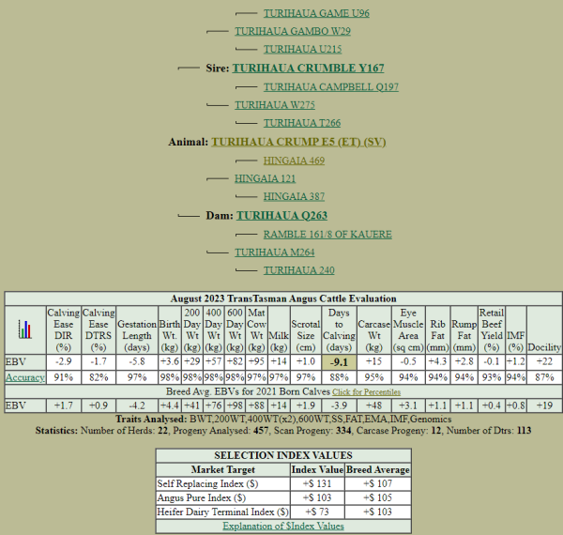Select Docility accuracy 87%
Image resolution: width=563 pixels, height=535 pixels.
click(544, 377)
